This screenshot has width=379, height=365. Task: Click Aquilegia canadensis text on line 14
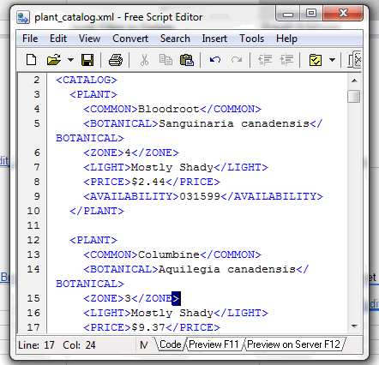click(x=227, y=269)
